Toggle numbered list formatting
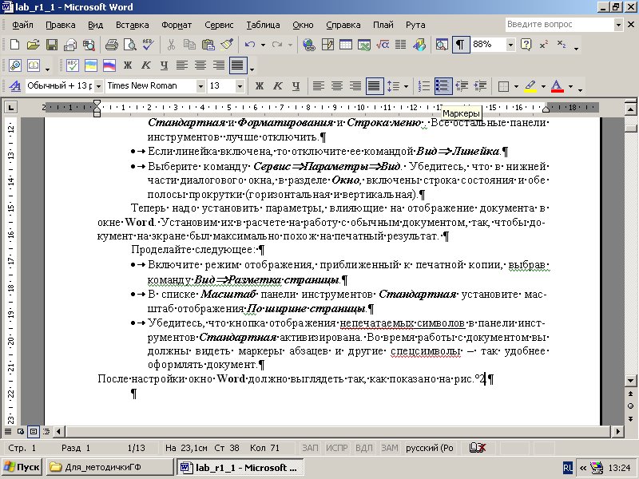This screenshot has width=639, height=479. tap(424, 86)
